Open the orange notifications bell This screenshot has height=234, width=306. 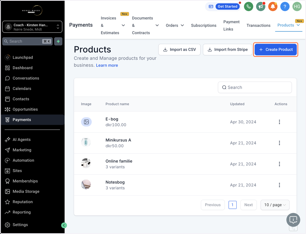[x=273, y=6]
